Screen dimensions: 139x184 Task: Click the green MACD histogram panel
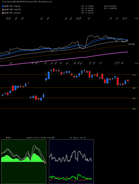coord(24,162)
